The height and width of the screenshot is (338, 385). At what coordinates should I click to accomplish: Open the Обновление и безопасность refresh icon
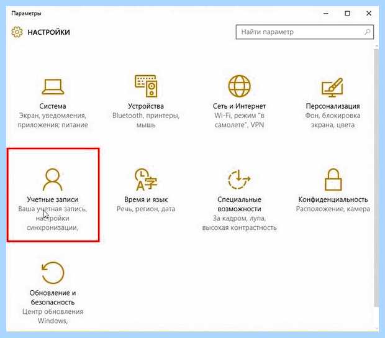(53, 273)
